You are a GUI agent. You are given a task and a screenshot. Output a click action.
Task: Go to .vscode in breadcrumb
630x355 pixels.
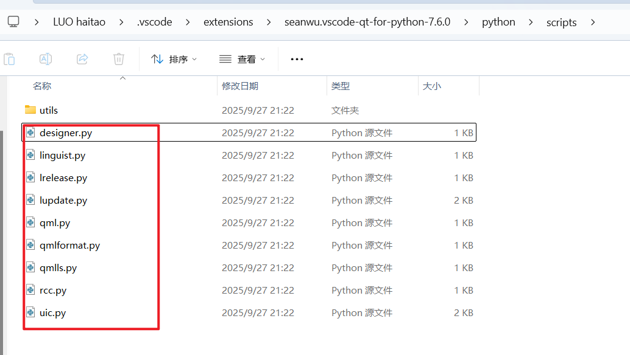154,22
